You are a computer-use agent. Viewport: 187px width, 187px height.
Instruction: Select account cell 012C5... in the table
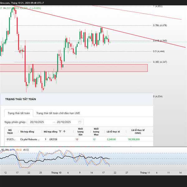pyautogui.click(x=11, y=139)
